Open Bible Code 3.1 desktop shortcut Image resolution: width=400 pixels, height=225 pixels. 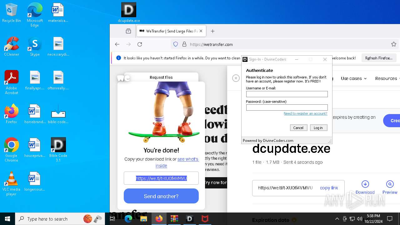(58, 150)
